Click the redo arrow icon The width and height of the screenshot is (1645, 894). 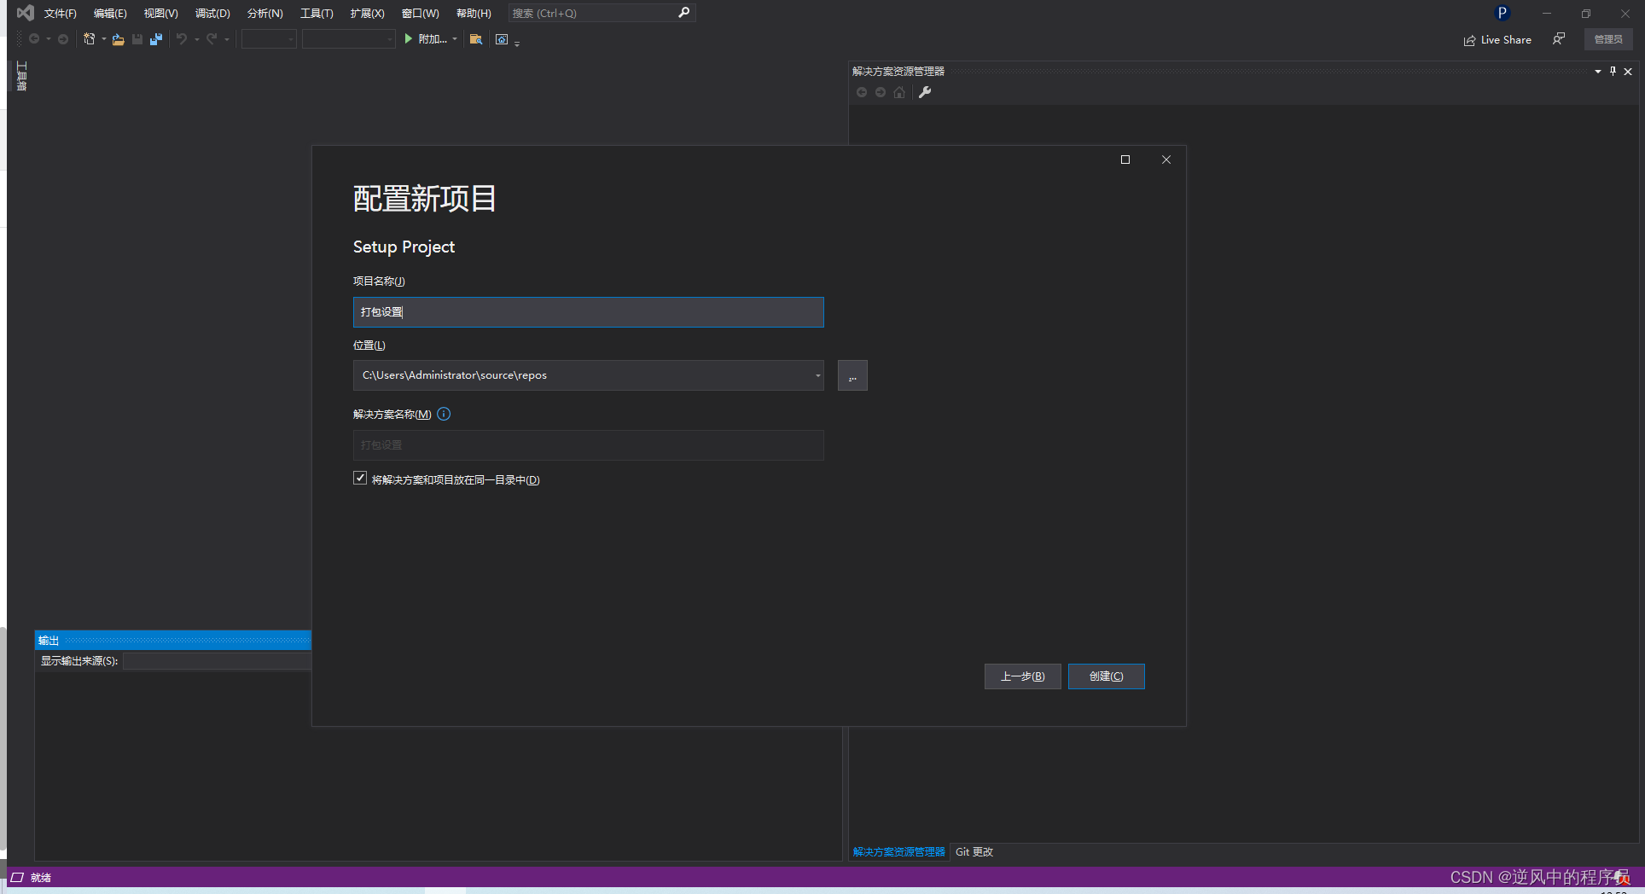tap(212, 39)
